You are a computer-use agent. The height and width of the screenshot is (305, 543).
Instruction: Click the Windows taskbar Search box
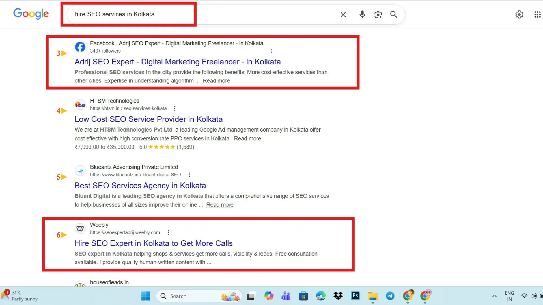pos(199,296)
